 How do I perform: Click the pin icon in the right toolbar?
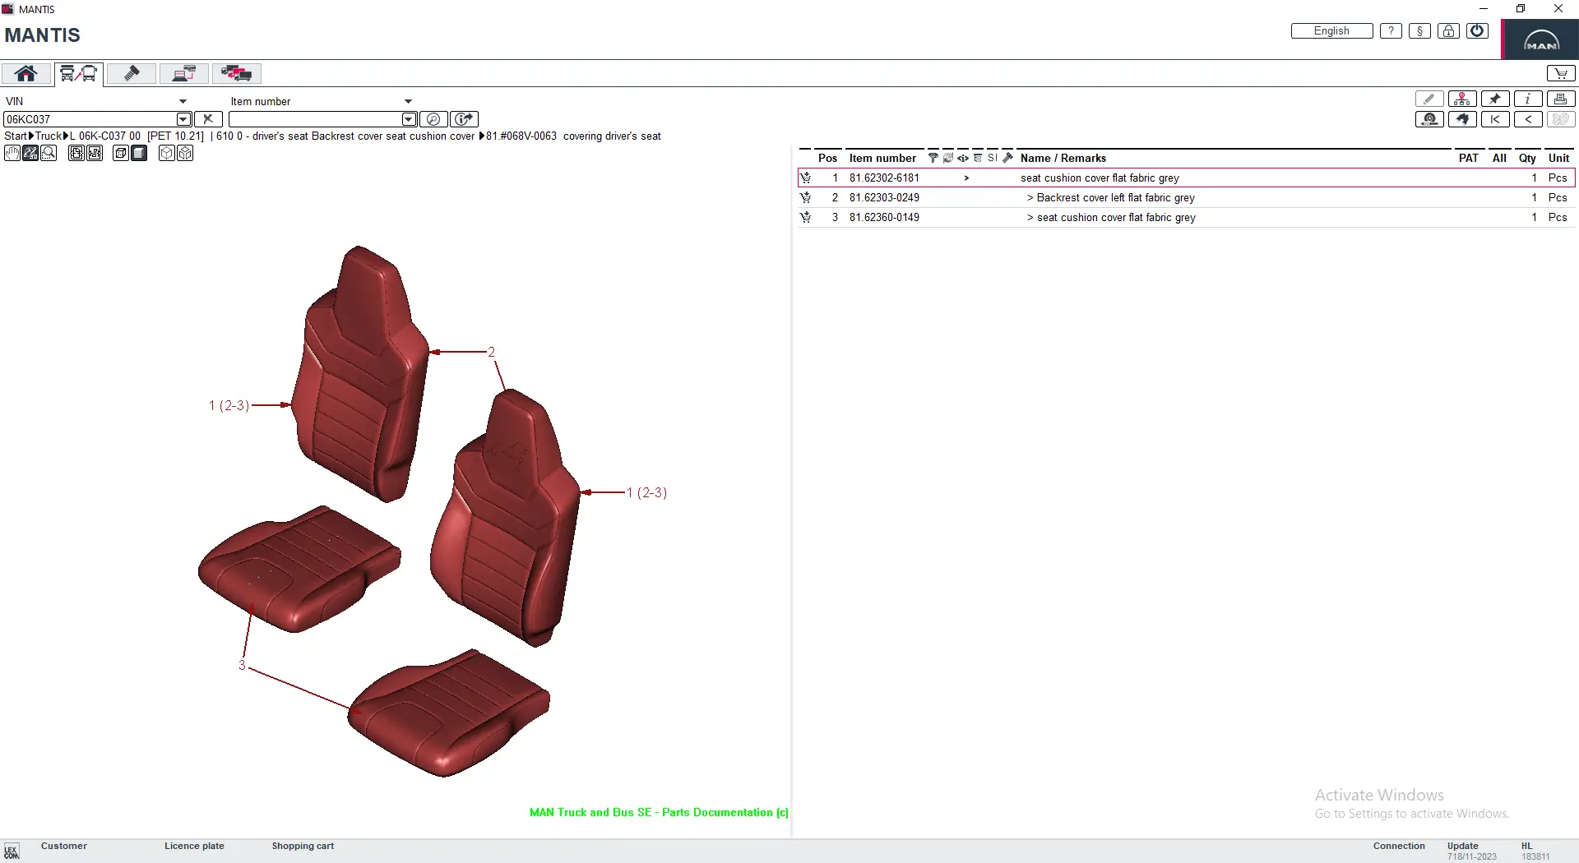[x=1495, y=99]
